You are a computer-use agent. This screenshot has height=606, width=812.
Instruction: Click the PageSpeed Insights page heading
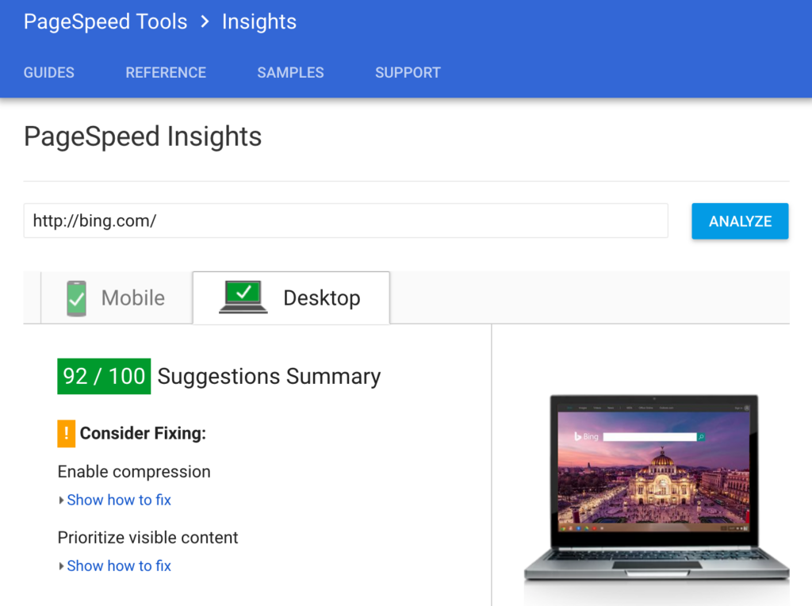click(143, 136)
